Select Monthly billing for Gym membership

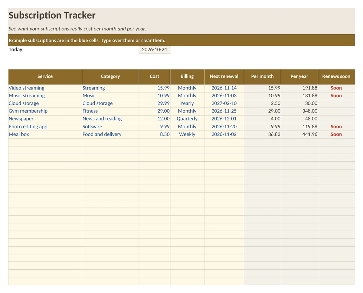pos(187,111)
